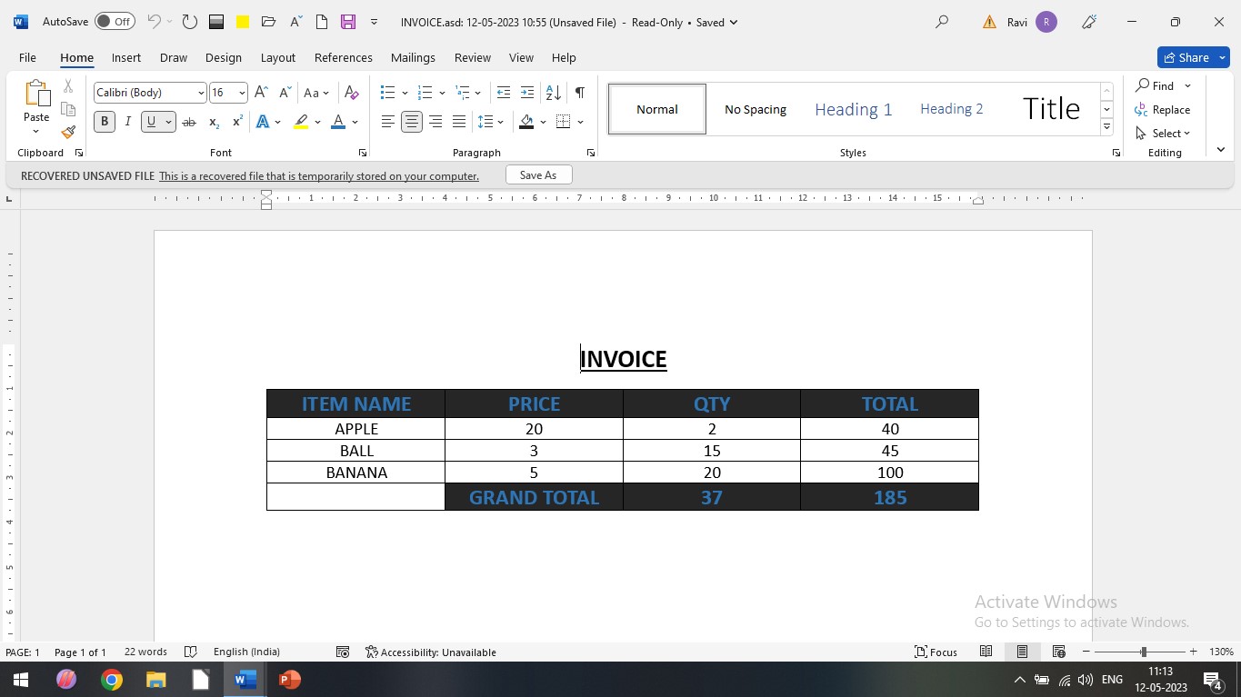Toggle the AutoSave switch
The image size is (1241, 697).
[114, 22]
